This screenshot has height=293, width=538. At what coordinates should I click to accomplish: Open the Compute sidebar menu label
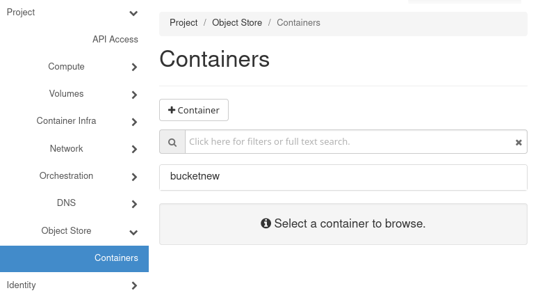(66, 67)
